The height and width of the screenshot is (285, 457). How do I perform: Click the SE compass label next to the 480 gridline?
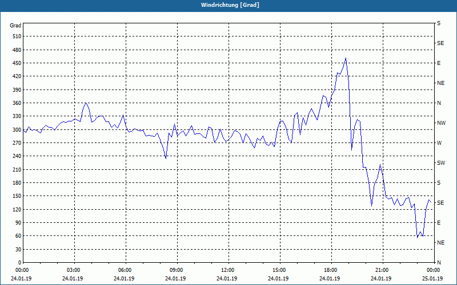(x=440, y=43)
